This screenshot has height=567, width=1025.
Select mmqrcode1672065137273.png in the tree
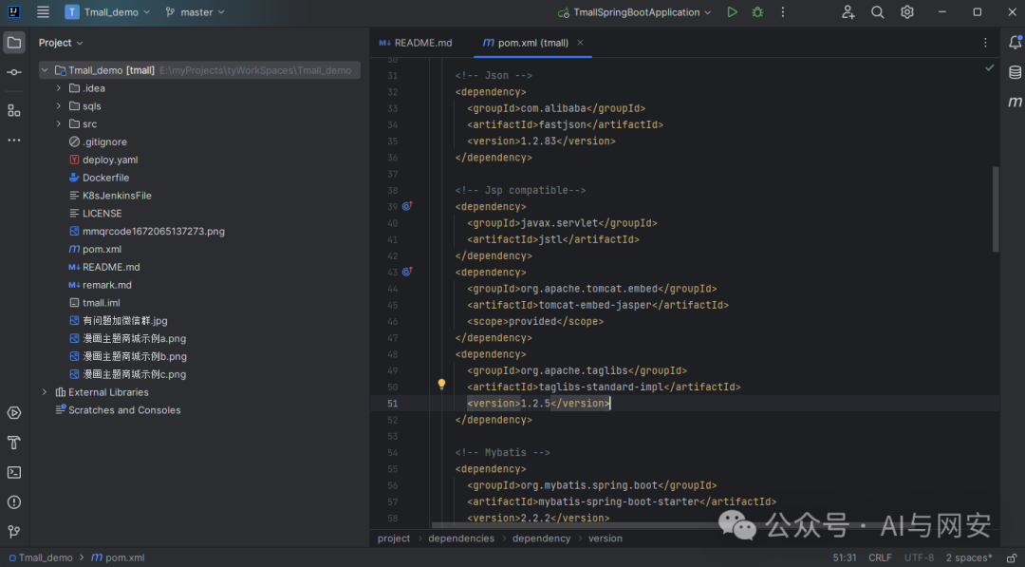(x=146, y=231)
